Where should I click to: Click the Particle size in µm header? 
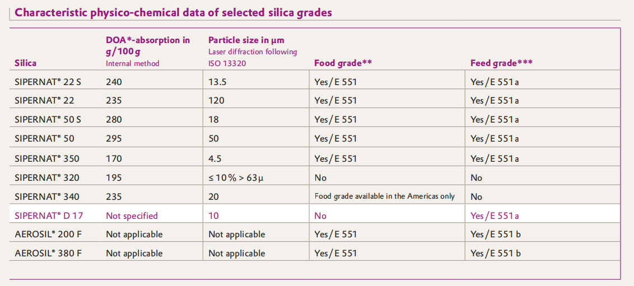246,40
